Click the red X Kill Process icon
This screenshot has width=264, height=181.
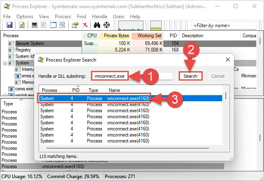tap(85, 25)
